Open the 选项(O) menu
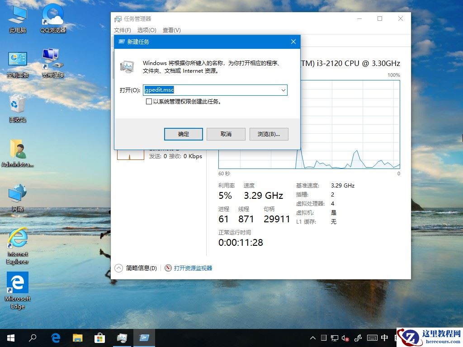This screenshot has height=347, width=463. [x=146, y=30]
